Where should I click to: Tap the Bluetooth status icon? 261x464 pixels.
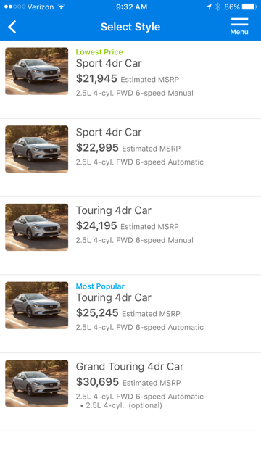pos(217,7)
